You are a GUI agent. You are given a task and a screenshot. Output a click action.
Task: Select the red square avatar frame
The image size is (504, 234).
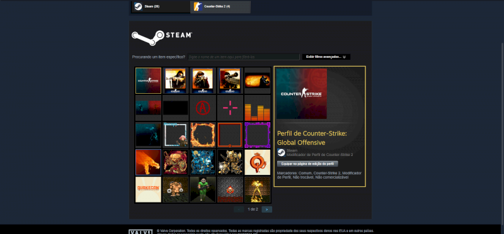tap(230, 135)
